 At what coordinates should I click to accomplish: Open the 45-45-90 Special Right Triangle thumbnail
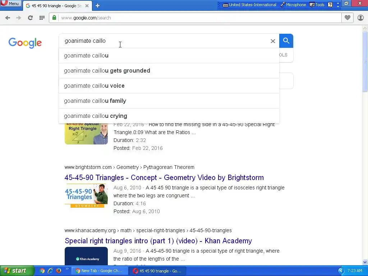(x=86, y=134)
